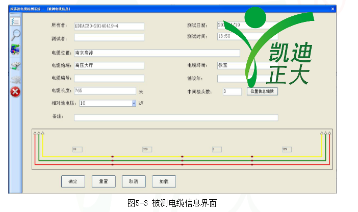This screenshot has width=358, height=212.
Task: Click the 中间接头数 joint count field
Action: click(x=232, y=91)
